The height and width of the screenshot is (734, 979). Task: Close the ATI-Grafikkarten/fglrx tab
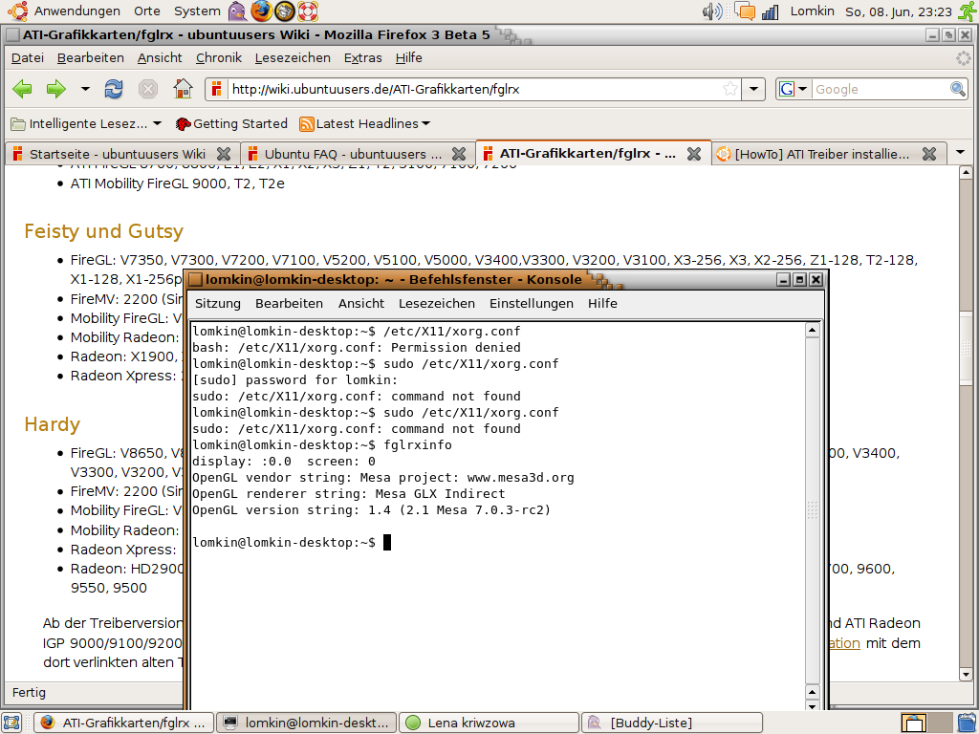(x=694, y=154)
